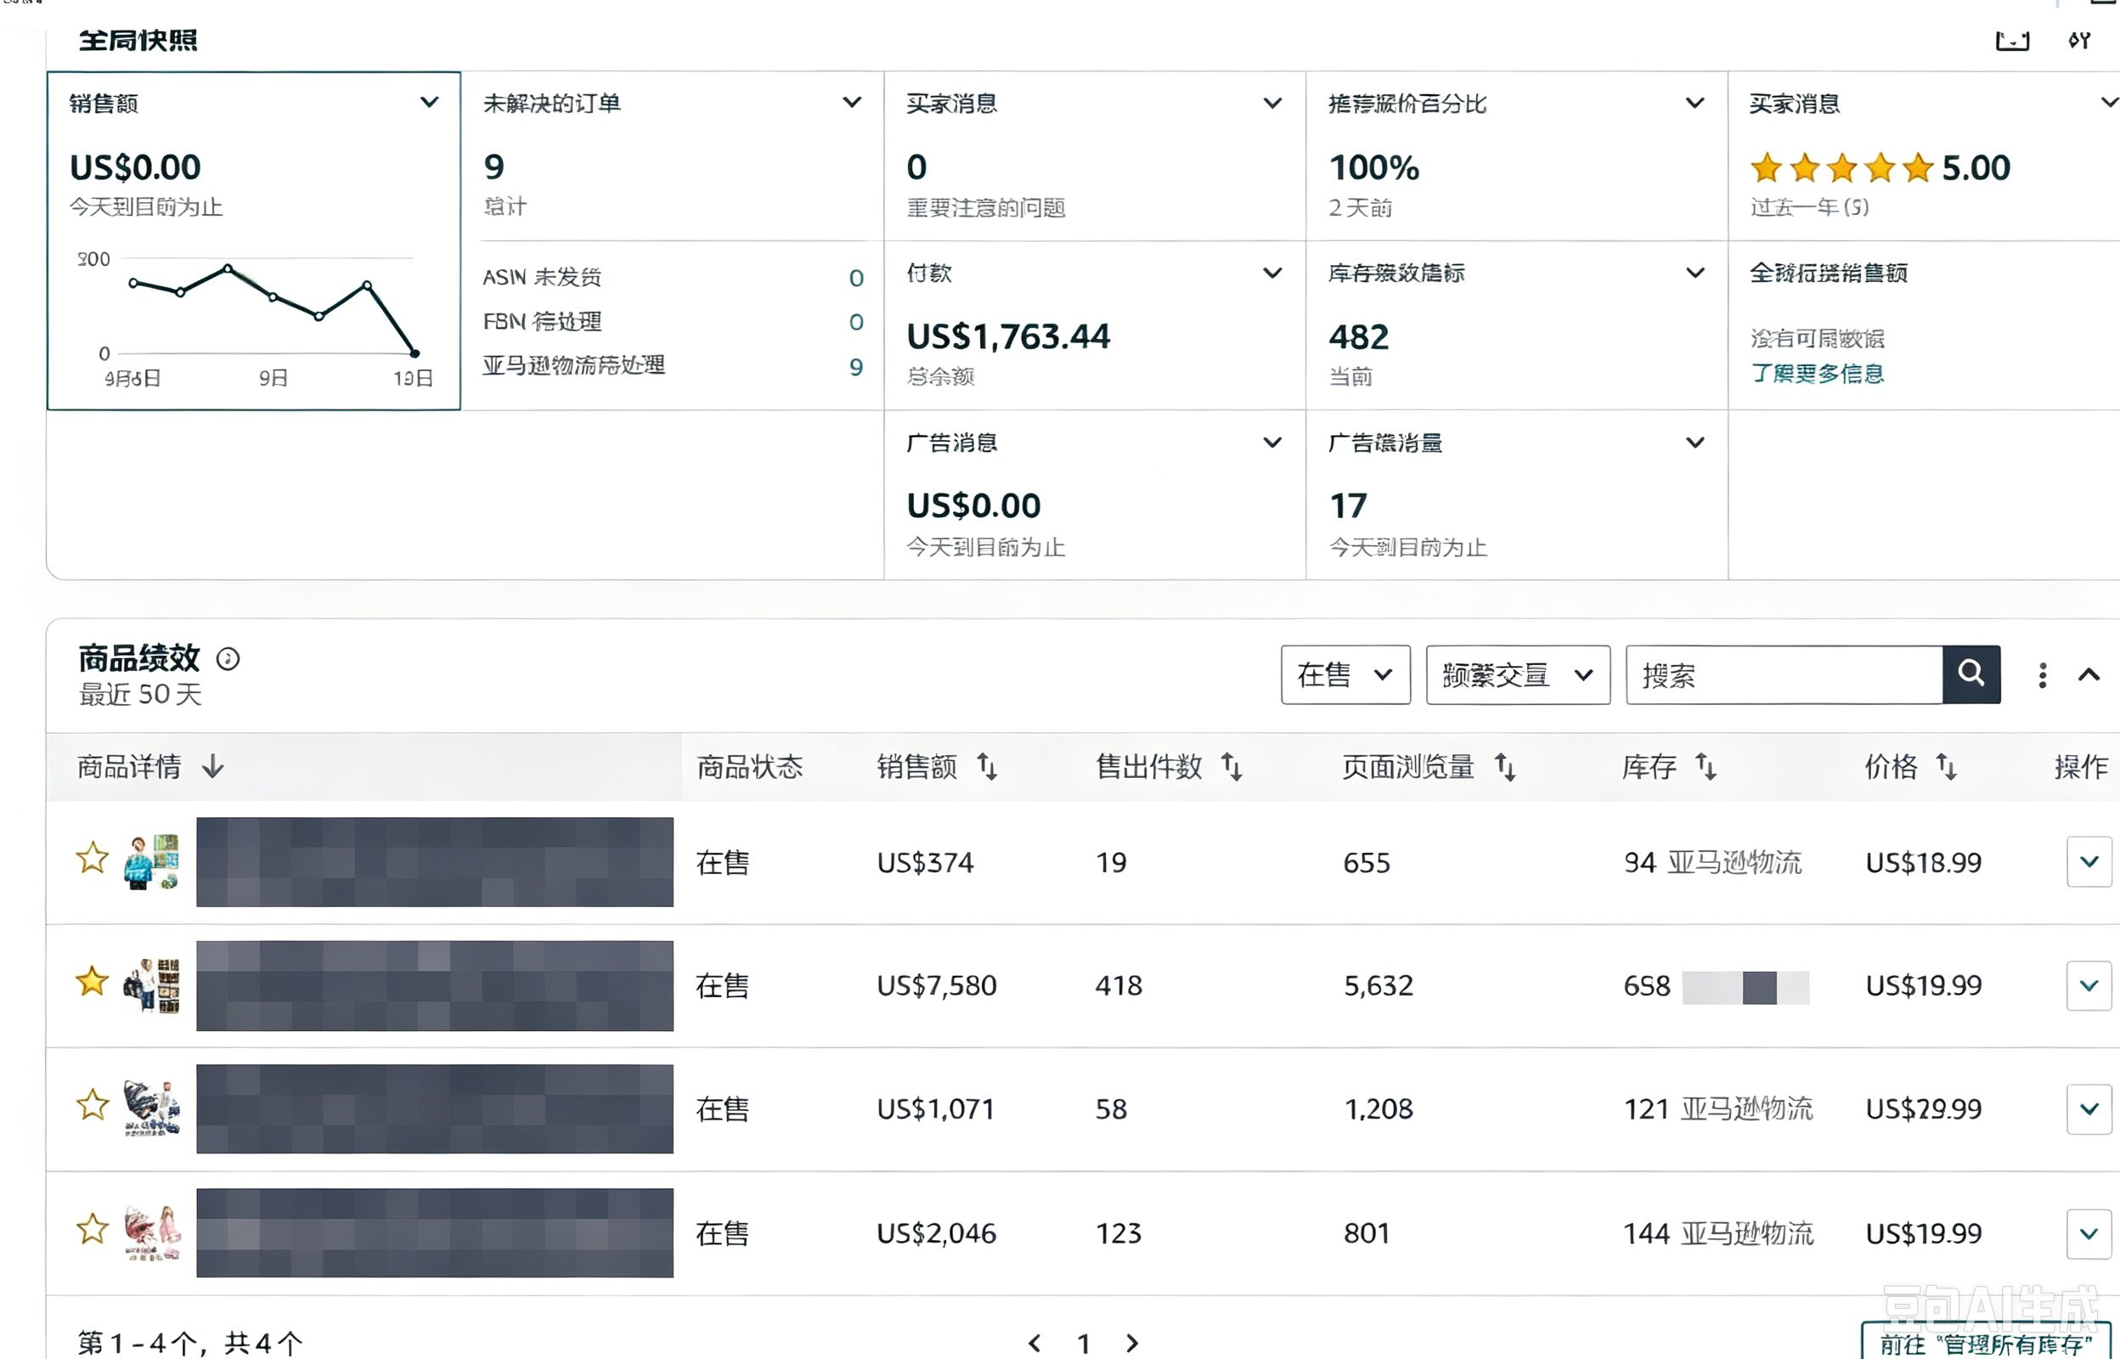
Task: Open product thumbnail in US$374 row
Action: tap(151, 861)
